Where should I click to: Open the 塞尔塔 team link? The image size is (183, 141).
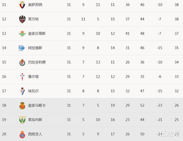click(33, 77)
